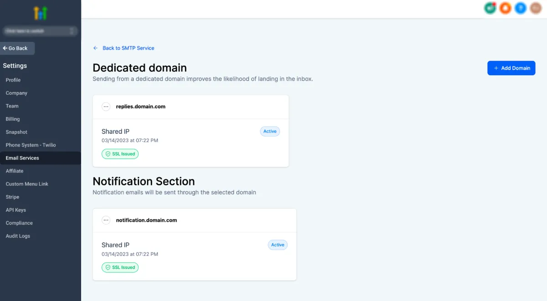Open options menu for replies.domain.com
This screenshot has width=547, height=301.
point(106,107)
